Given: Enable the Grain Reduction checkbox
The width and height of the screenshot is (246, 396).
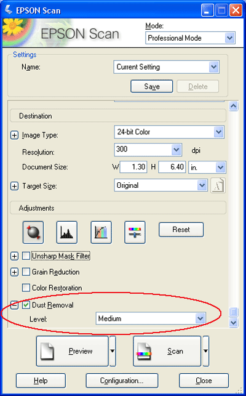Looking at the screenshot, I should point(26,272).
